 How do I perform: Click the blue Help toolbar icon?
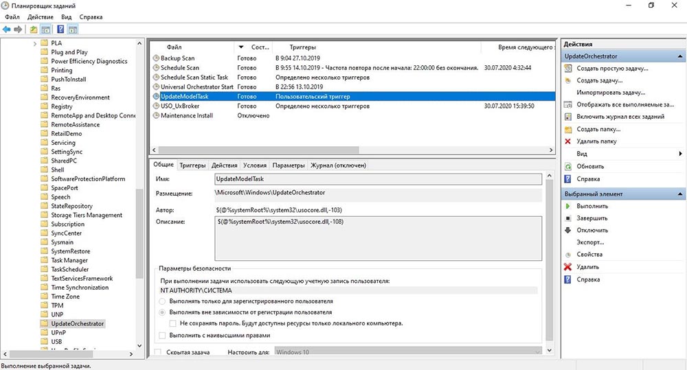pyautogui.click(x=60, y=30)
